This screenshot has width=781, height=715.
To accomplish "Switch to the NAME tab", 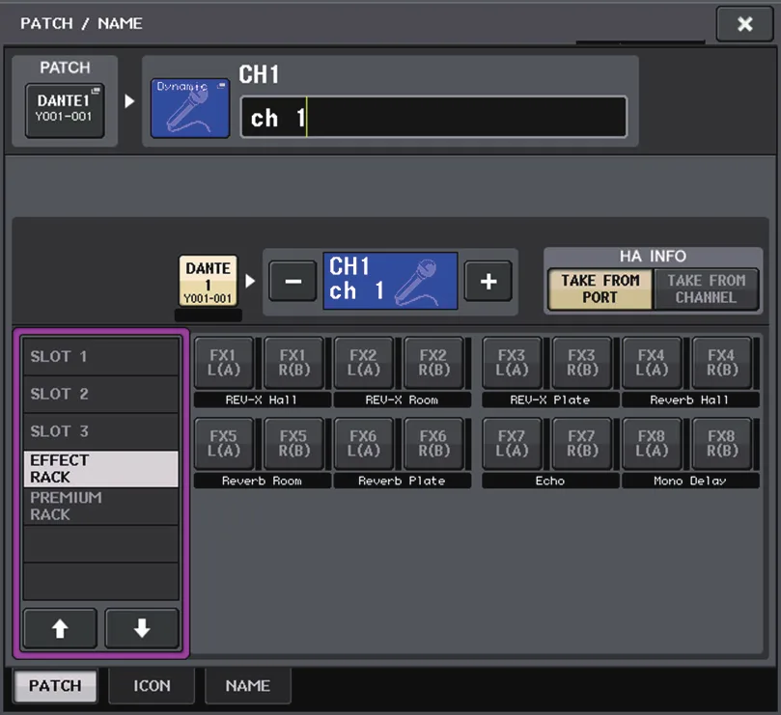I will coord(247,686).
